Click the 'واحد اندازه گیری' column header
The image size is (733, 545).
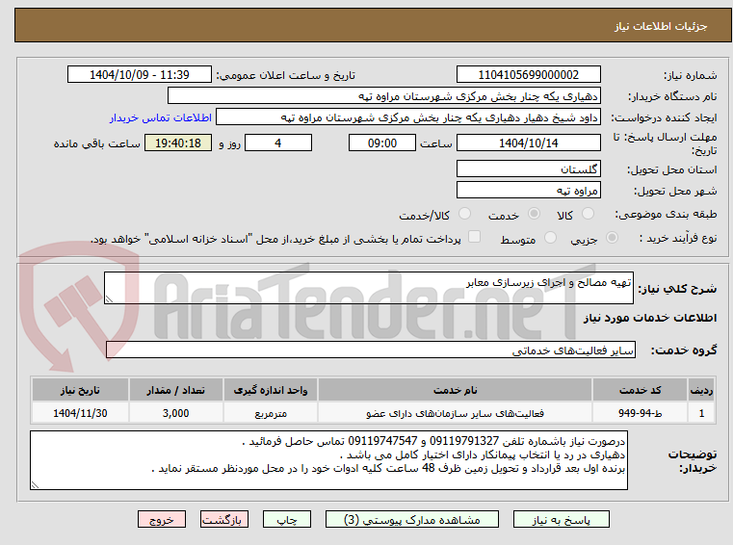point(271,390)
